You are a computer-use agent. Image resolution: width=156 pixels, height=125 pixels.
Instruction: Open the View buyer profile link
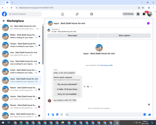point(106,65)
